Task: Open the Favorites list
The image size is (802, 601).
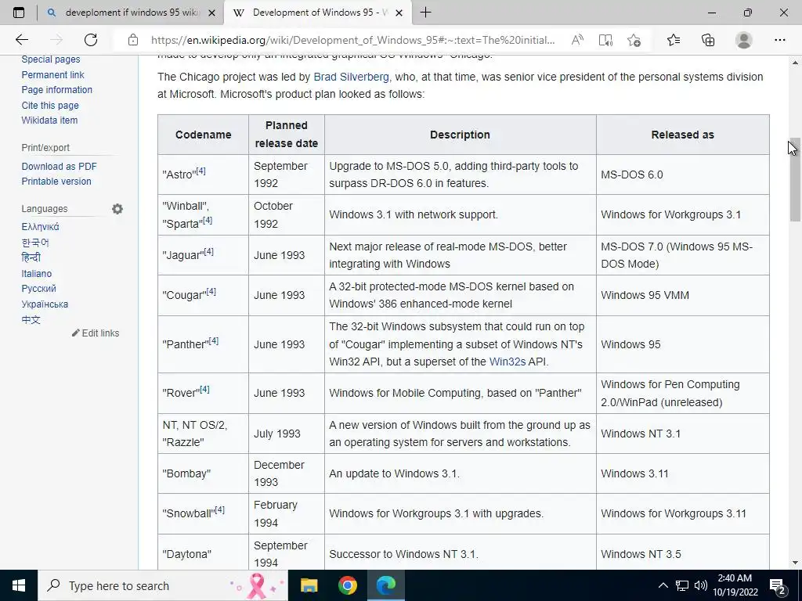Action: pos(674,40)
